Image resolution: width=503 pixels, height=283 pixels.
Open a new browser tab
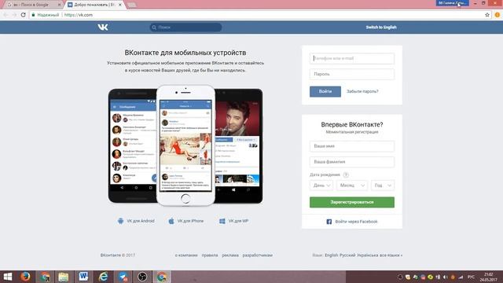click(131, 5)
